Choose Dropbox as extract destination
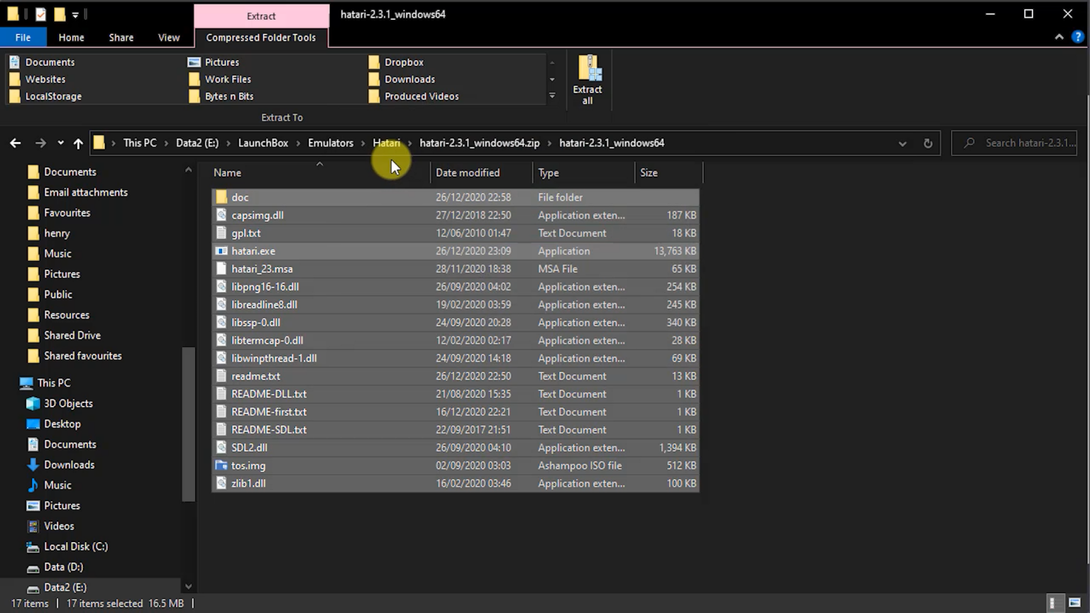 (x=403, y=62)
